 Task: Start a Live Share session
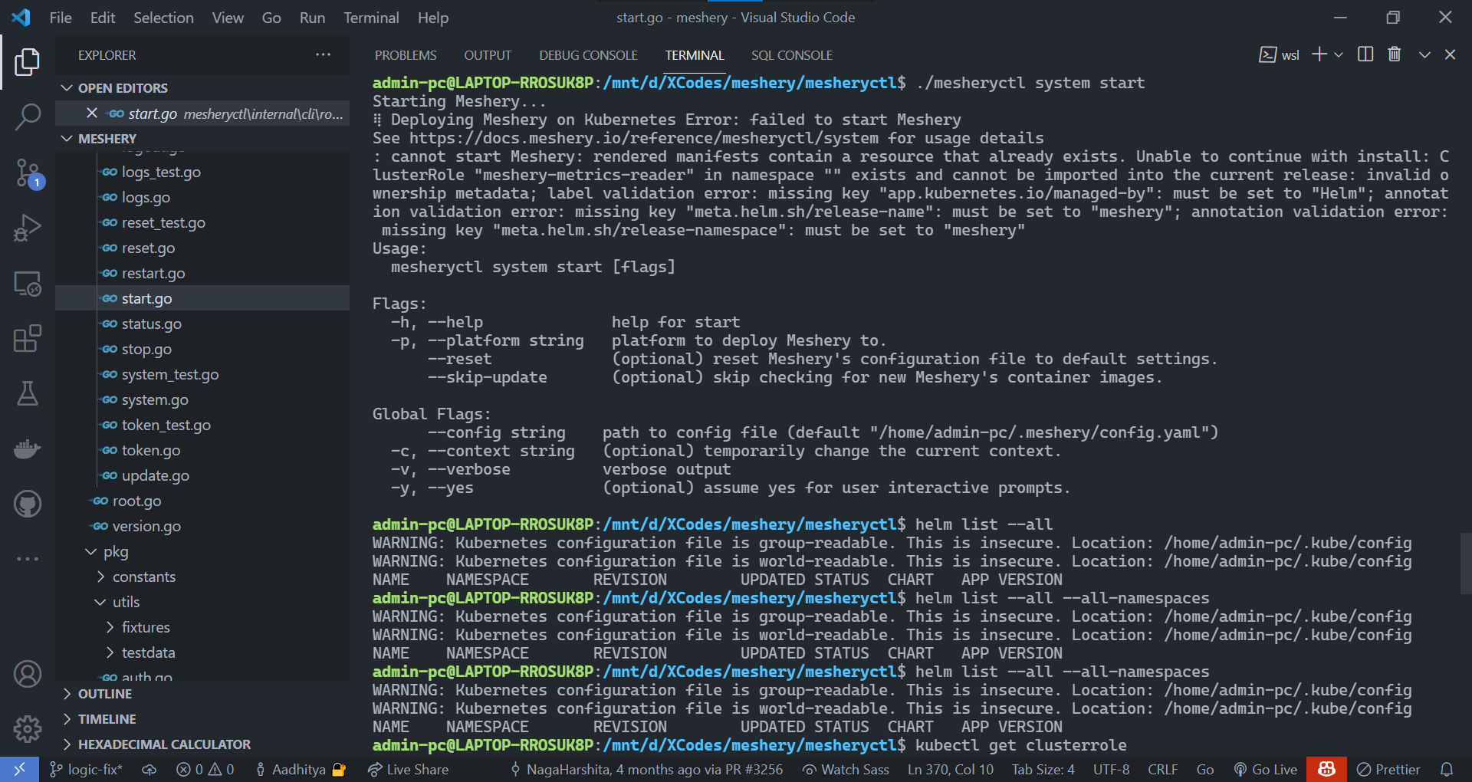[x=408, y=769]
